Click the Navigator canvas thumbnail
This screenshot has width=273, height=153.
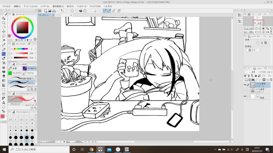tap(258, 21)
